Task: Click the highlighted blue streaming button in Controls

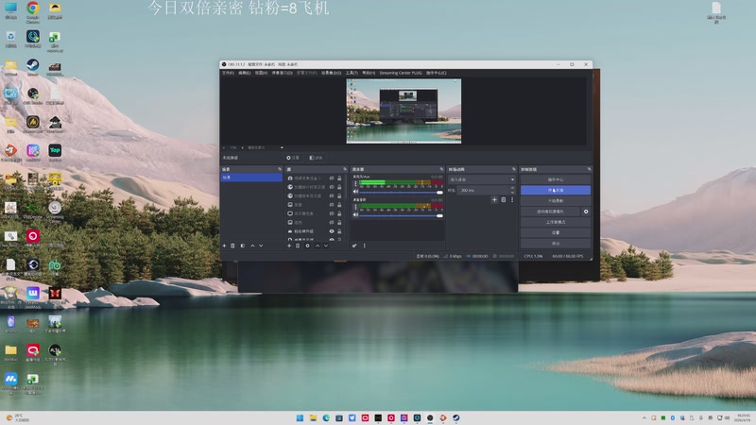Action: click(556, 191)
